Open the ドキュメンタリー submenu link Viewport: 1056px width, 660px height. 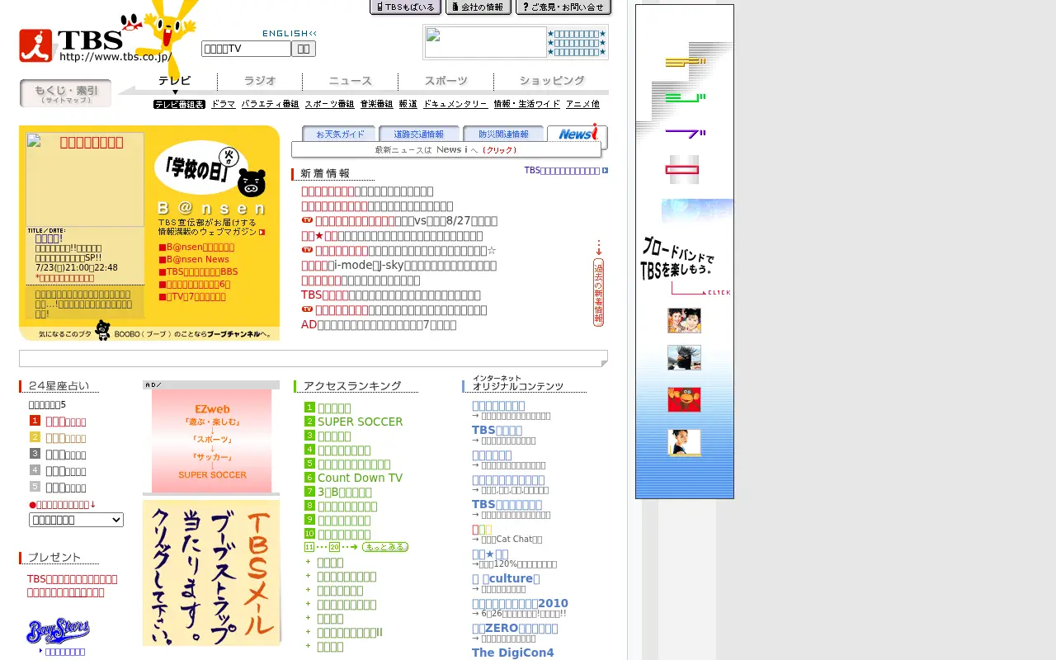pos(455,104)
